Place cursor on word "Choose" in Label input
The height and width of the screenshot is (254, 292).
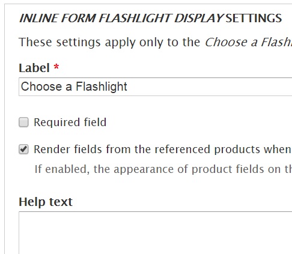41,86
